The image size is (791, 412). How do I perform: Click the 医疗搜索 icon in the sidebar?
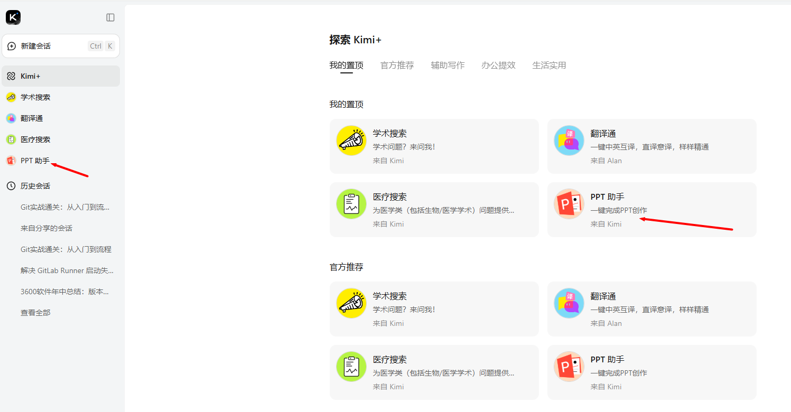point(11,139)
